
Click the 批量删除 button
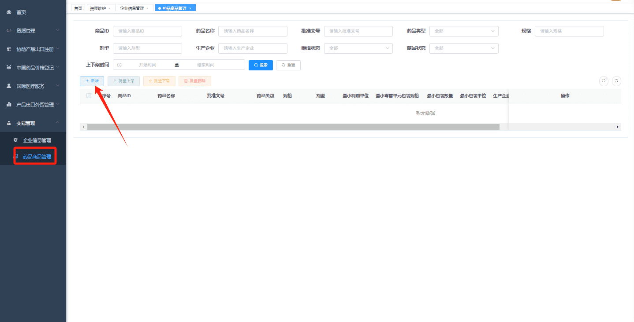[x=195, y=81]
